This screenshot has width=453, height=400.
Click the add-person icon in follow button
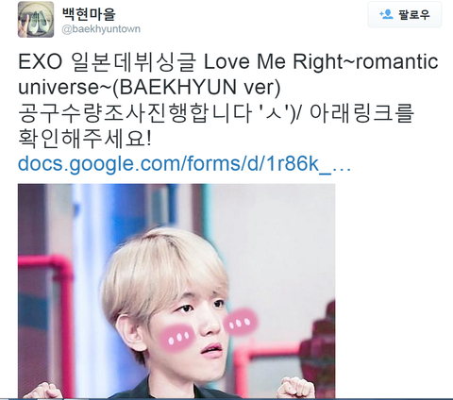386,14
